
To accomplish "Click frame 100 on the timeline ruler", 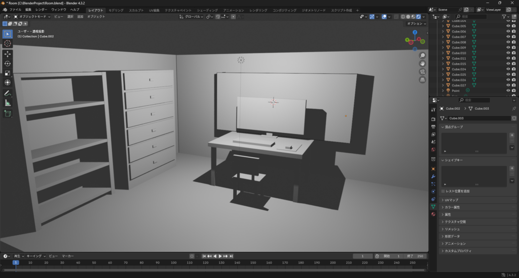I will click(173, 263).
